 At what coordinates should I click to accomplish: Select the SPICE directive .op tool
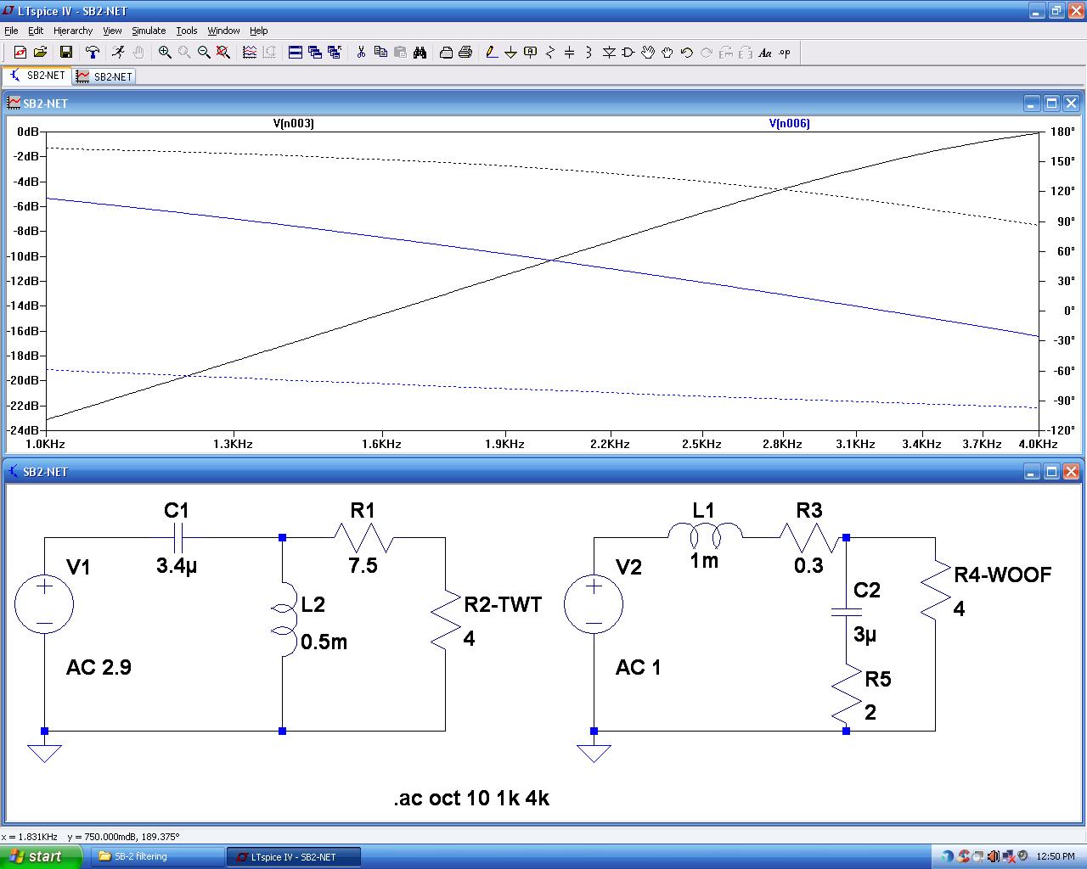click(785, 53)
